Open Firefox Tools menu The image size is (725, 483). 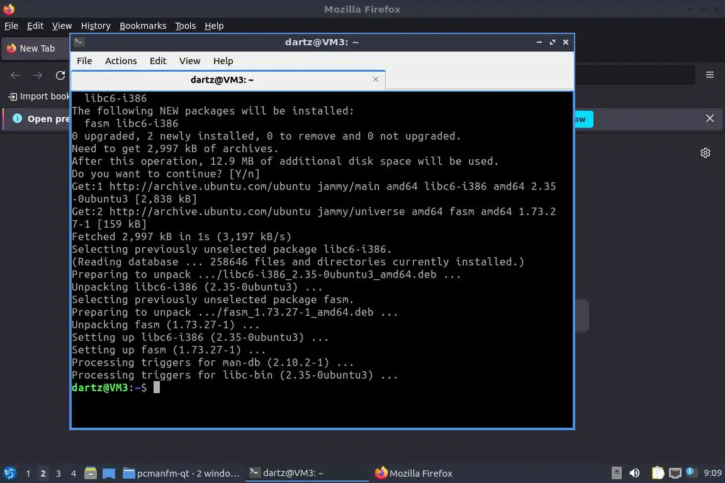click(186, 26)
